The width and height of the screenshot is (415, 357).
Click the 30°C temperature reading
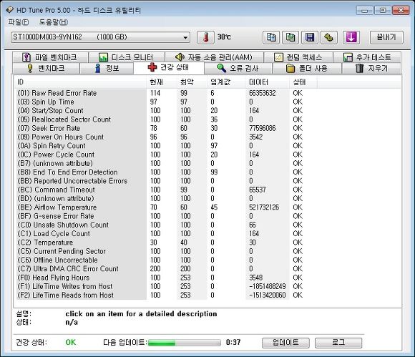point(224,37)
